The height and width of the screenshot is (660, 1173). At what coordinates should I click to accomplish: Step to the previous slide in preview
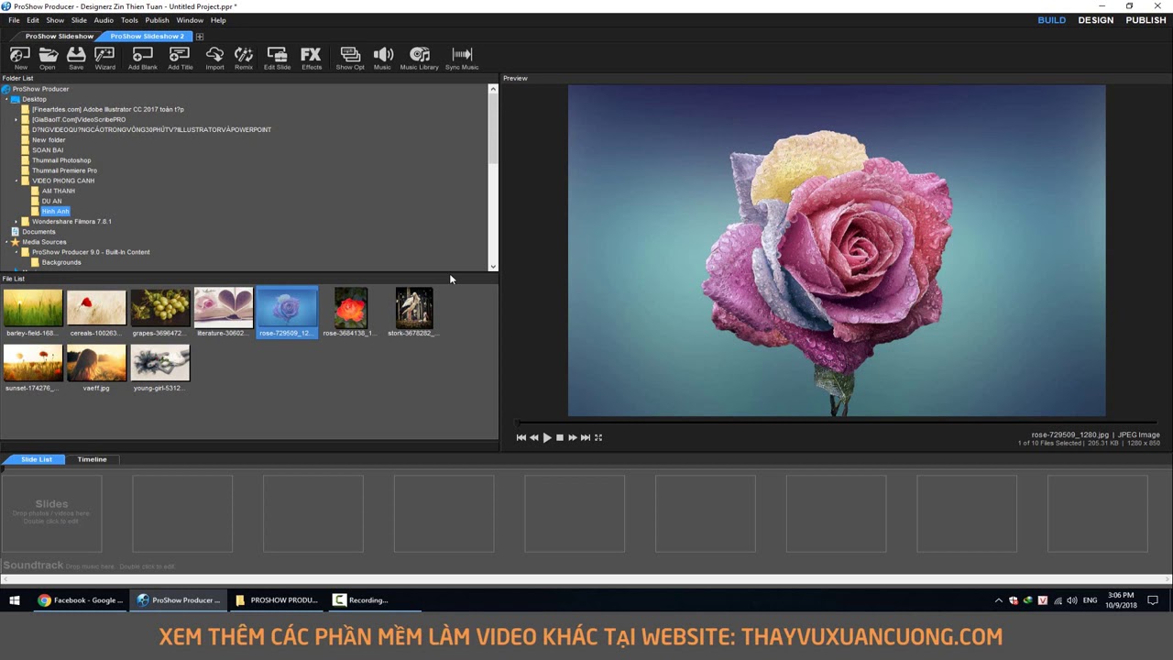(x=534, y=437)
